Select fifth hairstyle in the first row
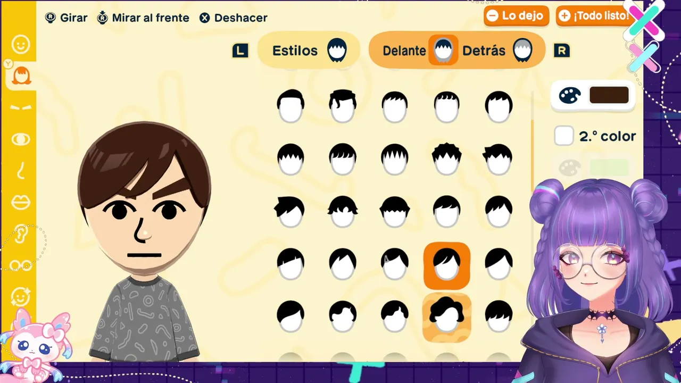 tap(499, 106)
